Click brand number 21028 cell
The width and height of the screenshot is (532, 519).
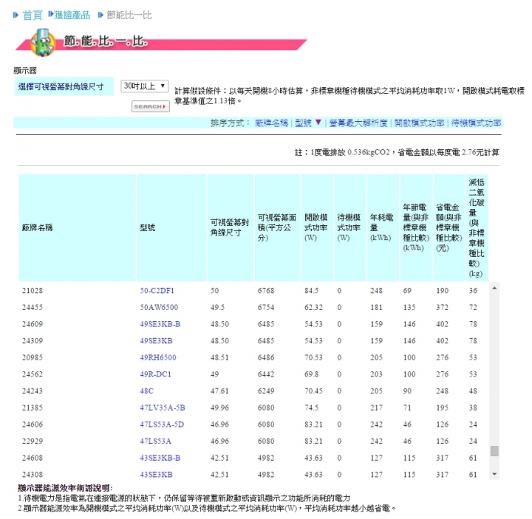[x=33, y=291]
